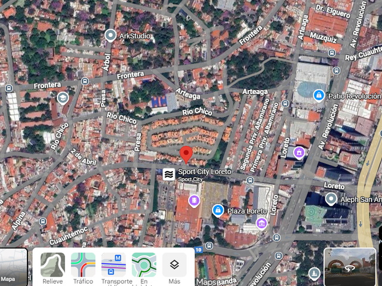The width and height of the screenshot is (382, 286).
Task: Click the ArkStudio location pin
Action: (110, 36)
